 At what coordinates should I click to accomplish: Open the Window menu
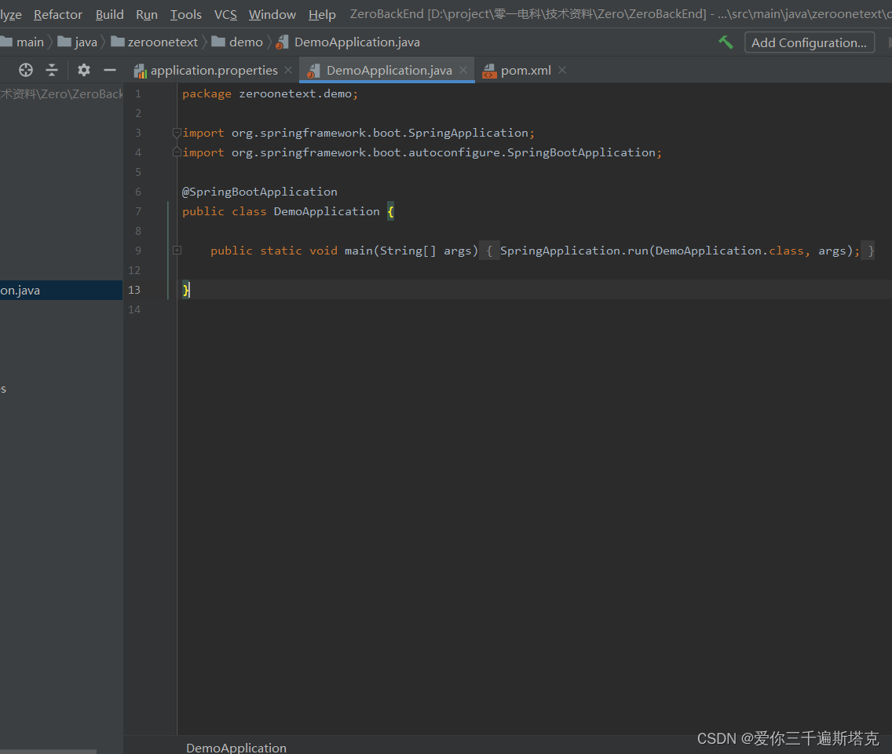(272, 14)
